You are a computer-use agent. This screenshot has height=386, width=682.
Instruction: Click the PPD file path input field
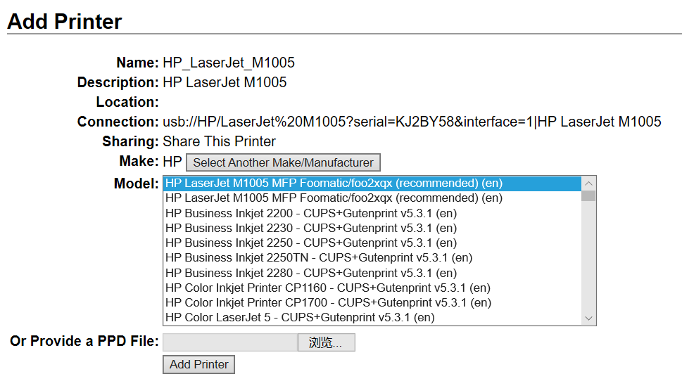point(231,342)
